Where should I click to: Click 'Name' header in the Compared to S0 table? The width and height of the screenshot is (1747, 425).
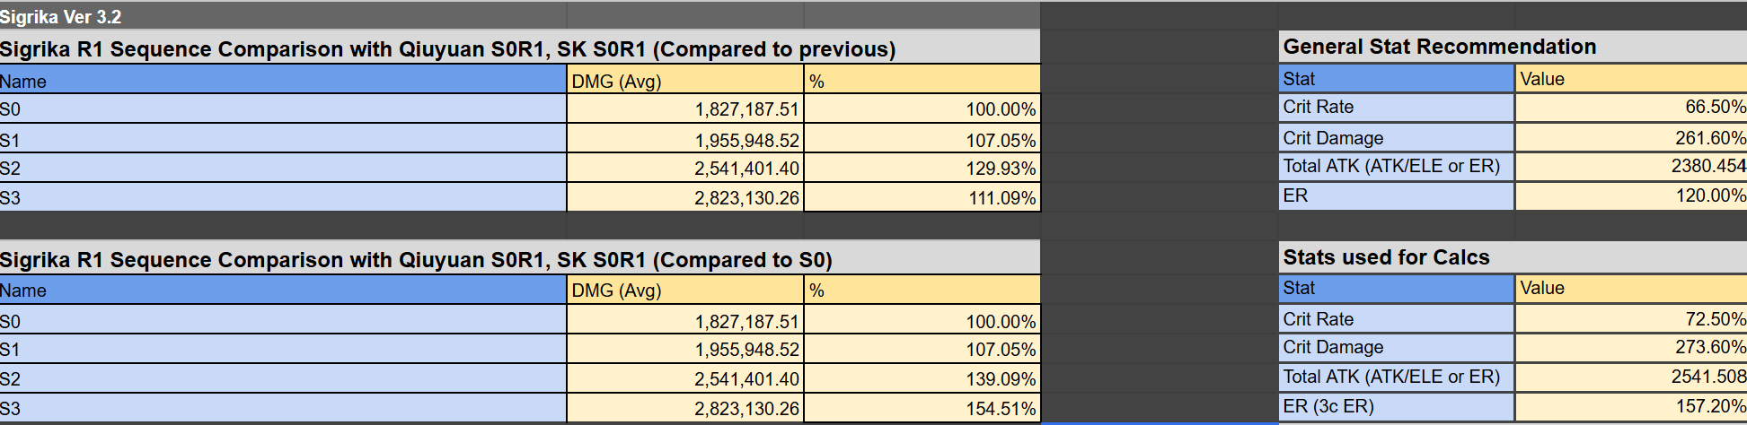click(x=283, y=290)
